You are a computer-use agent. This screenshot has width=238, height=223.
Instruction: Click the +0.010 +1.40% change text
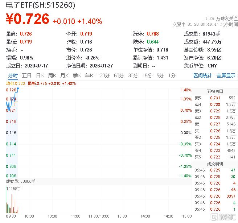(x=77, y=21)
